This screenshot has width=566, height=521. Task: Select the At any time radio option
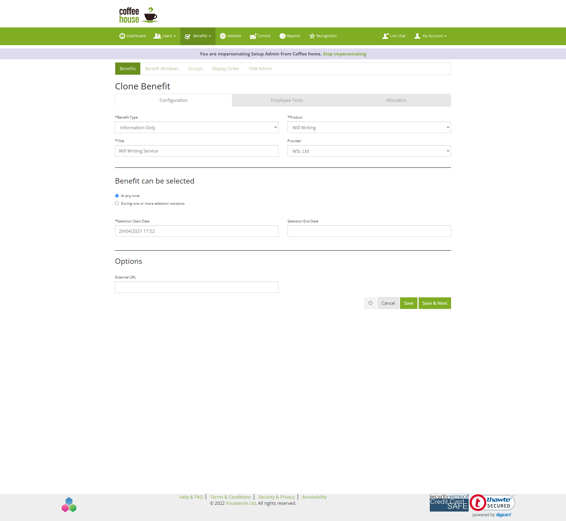click(117, 196)
